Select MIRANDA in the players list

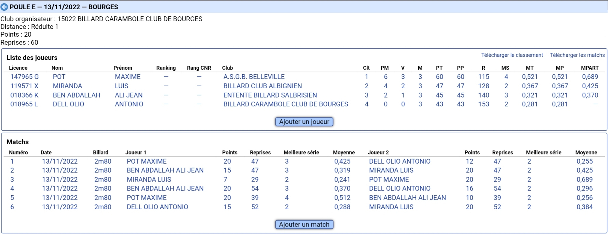point(67,86)
